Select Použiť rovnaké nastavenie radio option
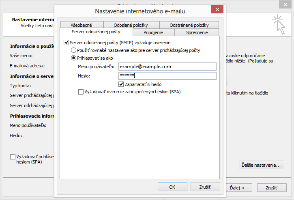294x200 pixels. click(x=73, y=50)
